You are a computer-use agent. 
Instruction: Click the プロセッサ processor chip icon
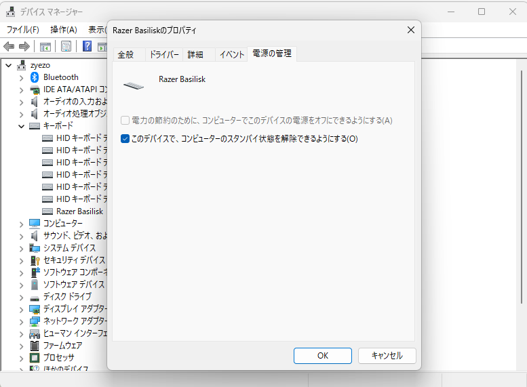[x=35, y=358]
